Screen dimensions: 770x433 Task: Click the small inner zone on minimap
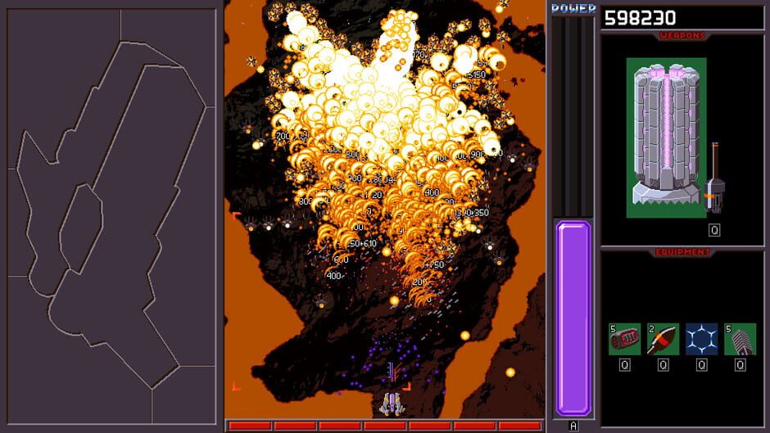82,228
